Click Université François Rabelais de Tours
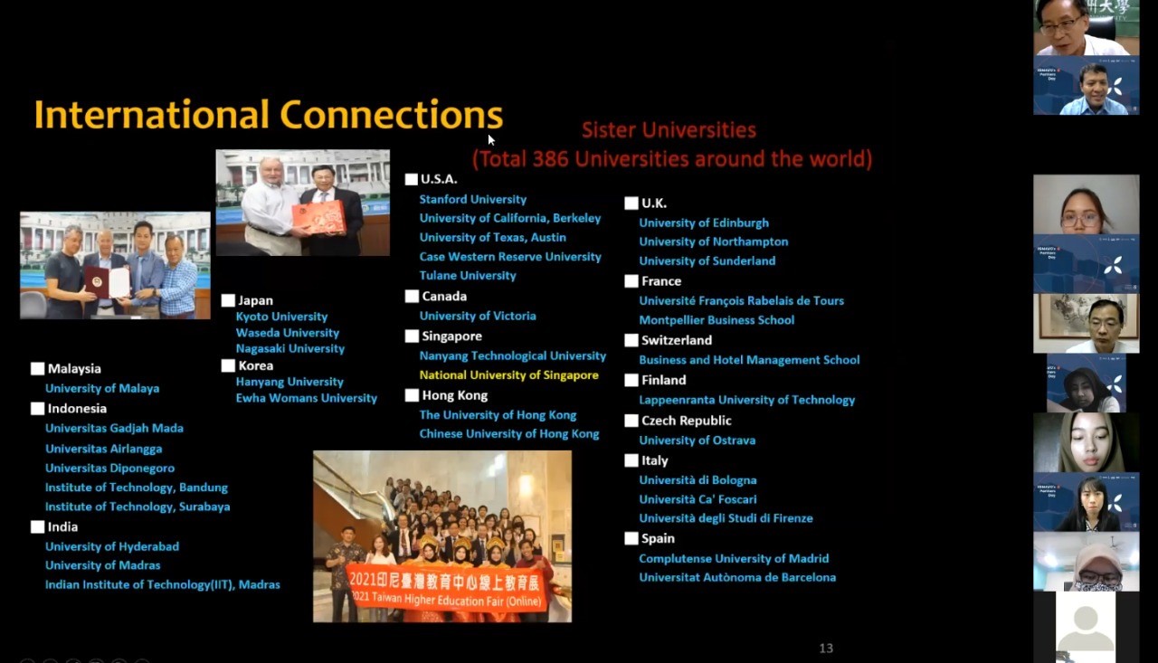Image resolution: width=1158 pixels, height=663 pixels. pos(742,300)
